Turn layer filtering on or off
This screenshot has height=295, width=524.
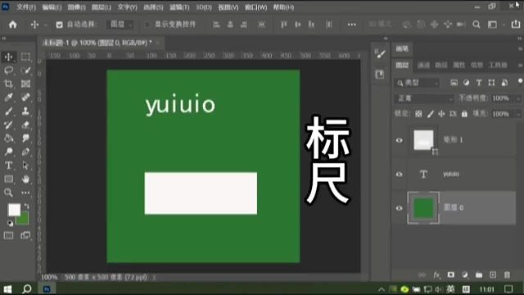(x=520, y=81)
